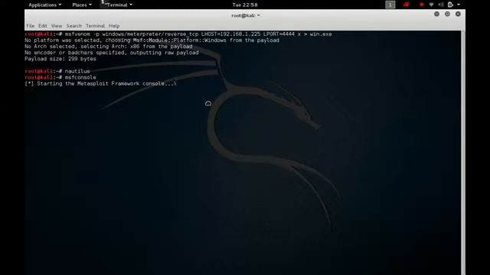Open the Help menu in terminal

coord(114,26)
